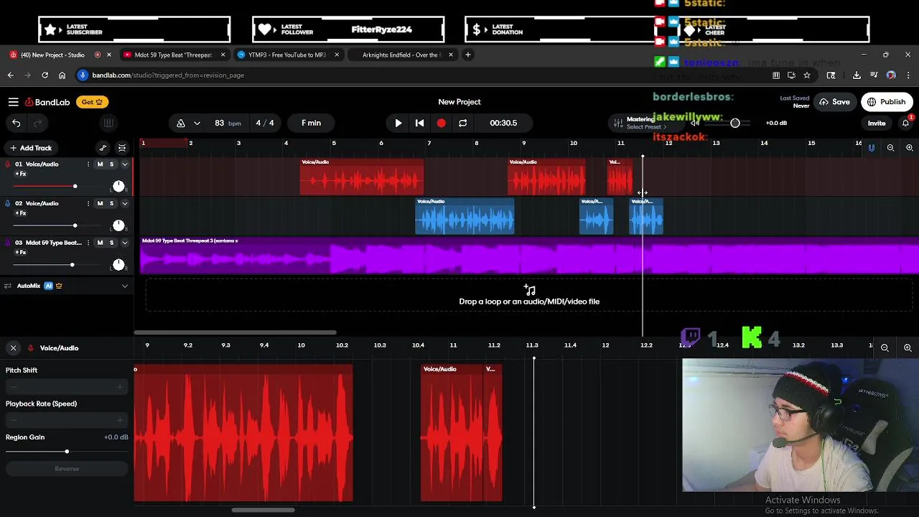Mute track 02 Voice/Audio
Screen dimensions: 919x517
pyautogui.click(x=100, y=203)
